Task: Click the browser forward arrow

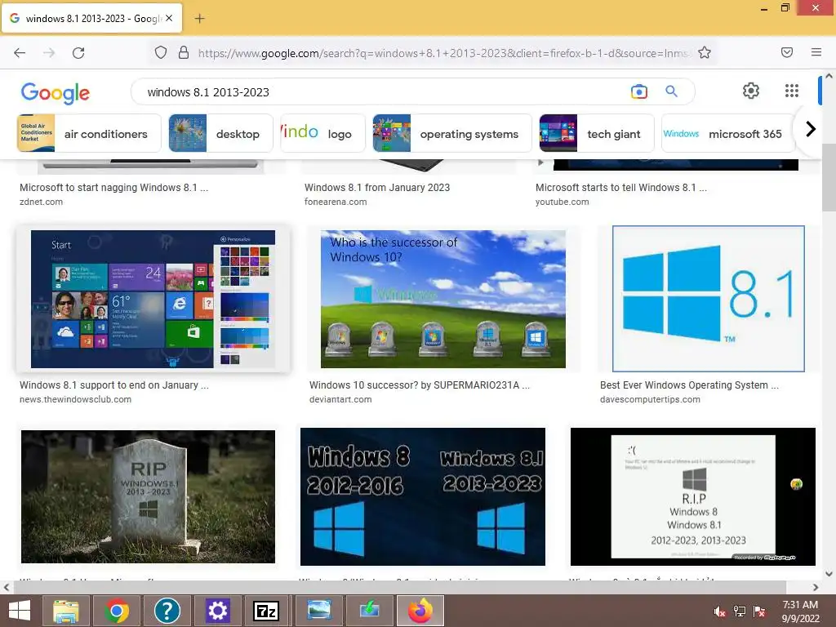Action: click(49, 53)
